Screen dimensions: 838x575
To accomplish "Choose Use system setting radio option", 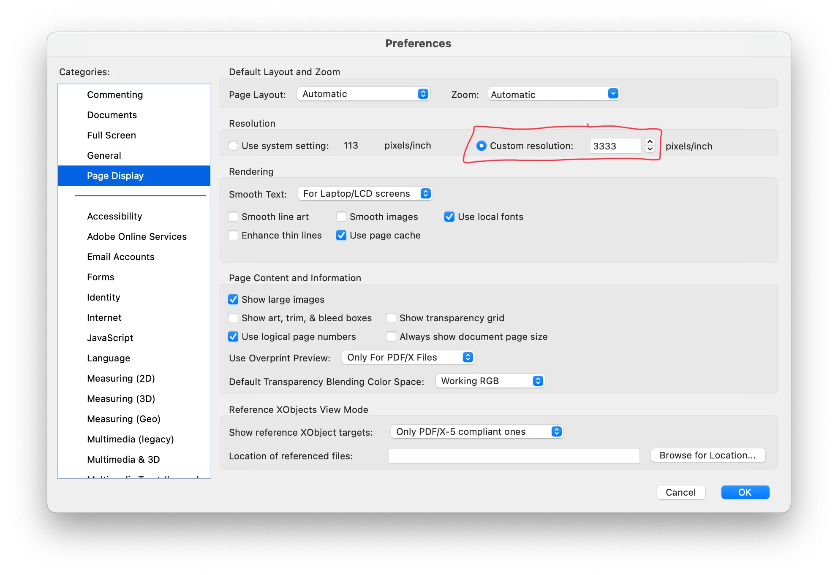I will click(x=233, y=146).
